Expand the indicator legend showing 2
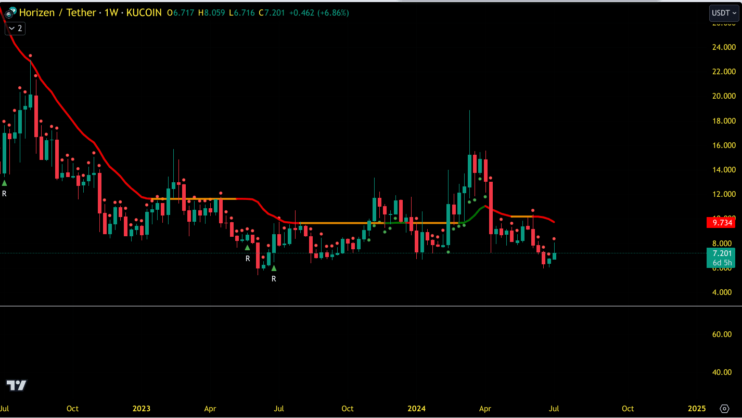 coord(15,29)
